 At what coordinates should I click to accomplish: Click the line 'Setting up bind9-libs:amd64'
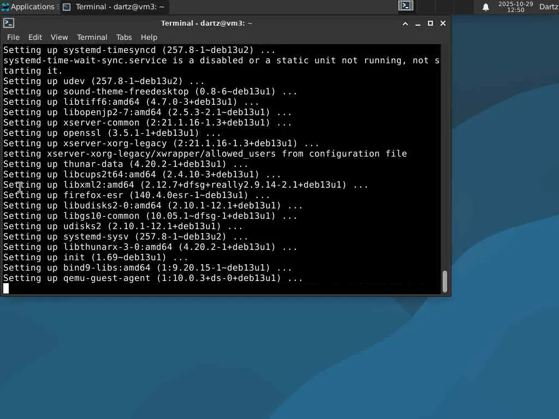pyautogui.click(x=147, y=268)
